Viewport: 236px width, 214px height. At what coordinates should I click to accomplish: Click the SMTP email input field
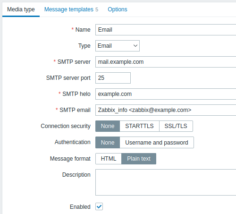166,110
